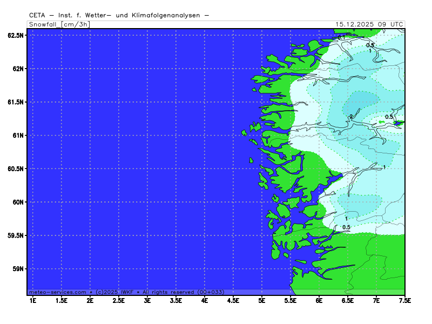Click the 62.5N latitude axis label
The height and width of the screenshot is (324, 432).
pos(16,36)
